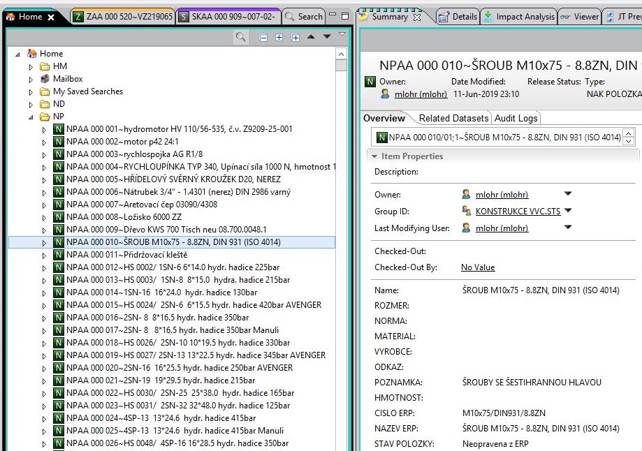Switch to Related Datasets tab
This screenshot has width=642, height=451.
pyautogui.click(x=453, y=118)
